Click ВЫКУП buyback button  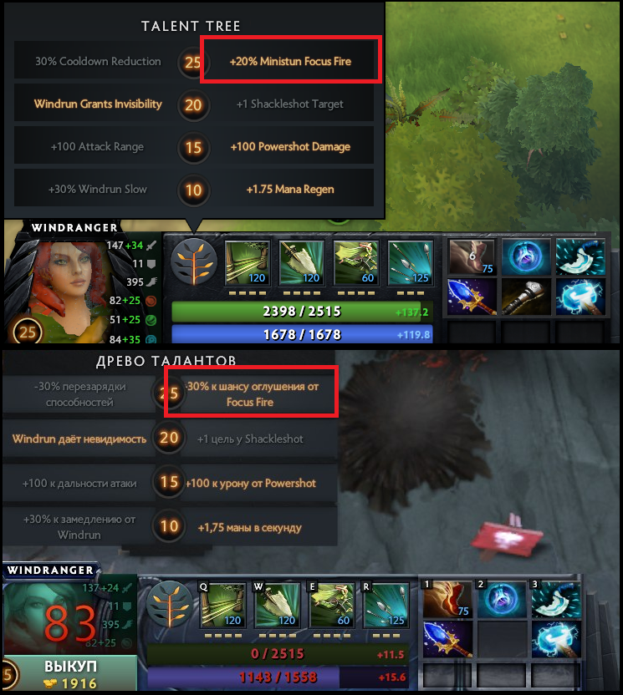point(70,674)
